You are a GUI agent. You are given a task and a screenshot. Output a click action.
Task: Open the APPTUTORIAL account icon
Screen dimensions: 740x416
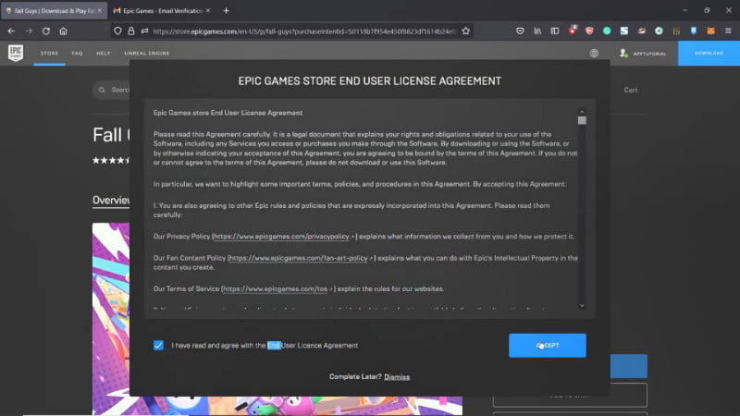tap(623, 54)
